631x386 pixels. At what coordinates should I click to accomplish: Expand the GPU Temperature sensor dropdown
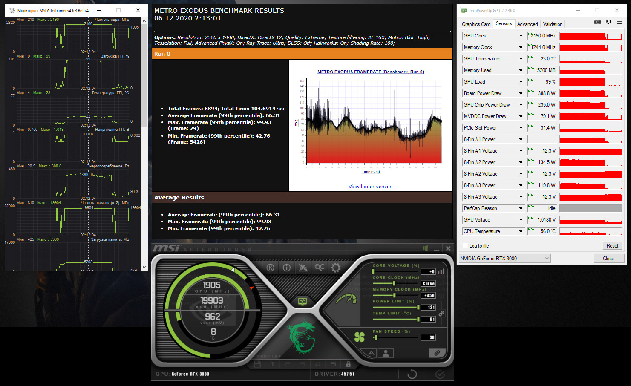tap(521, 59)
